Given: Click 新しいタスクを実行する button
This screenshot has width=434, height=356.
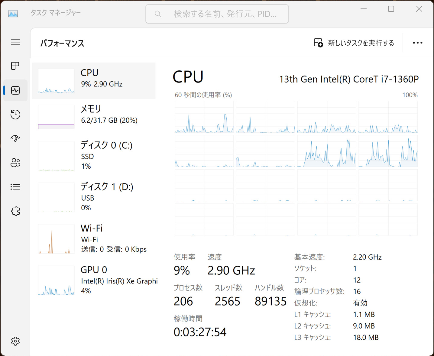Looking at the screenshot, I should 354,43.
